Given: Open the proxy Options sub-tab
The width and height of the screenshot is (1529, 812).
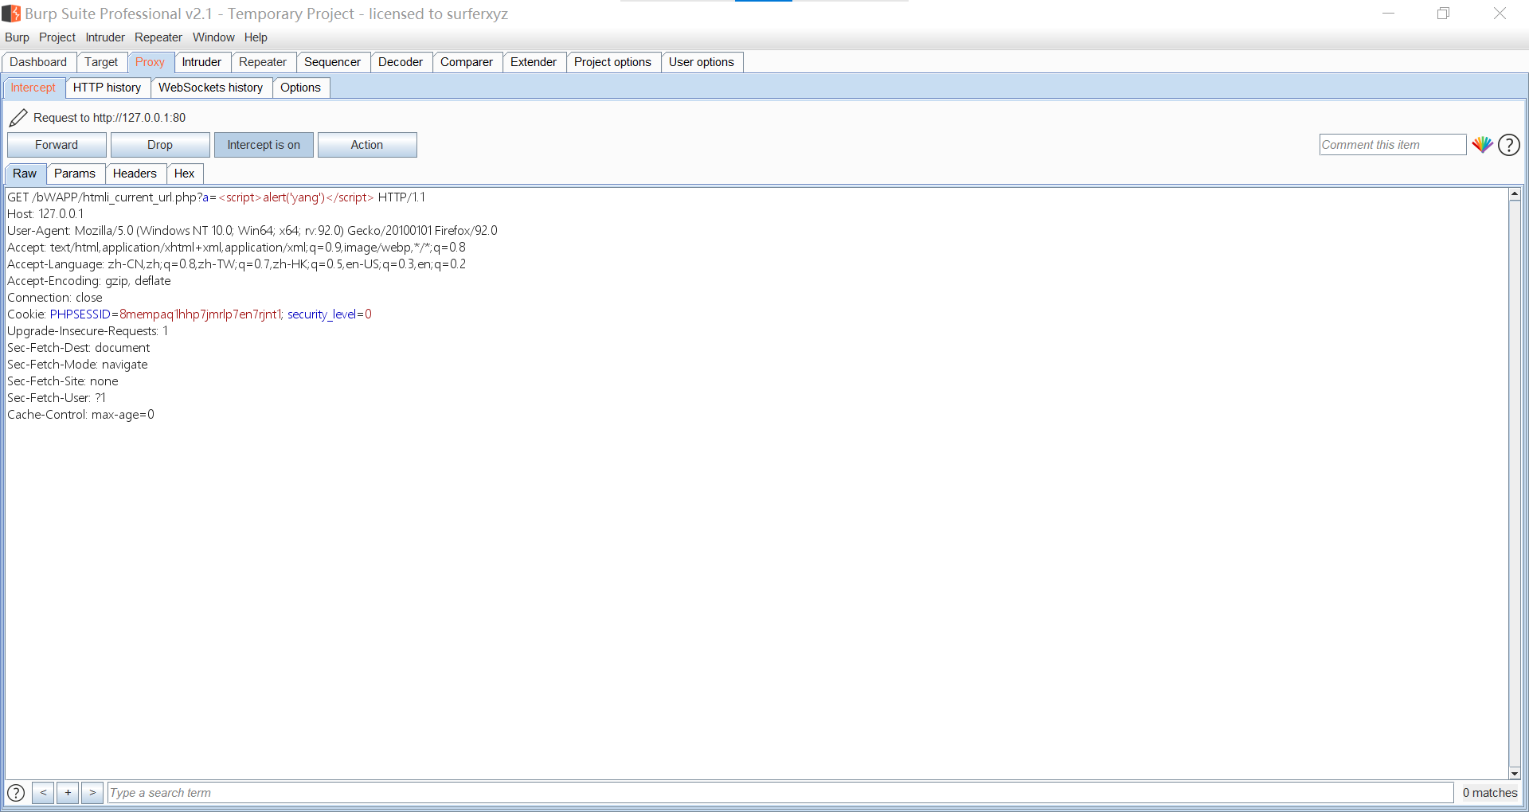Looking at the screenshot, I should (300, 88).
